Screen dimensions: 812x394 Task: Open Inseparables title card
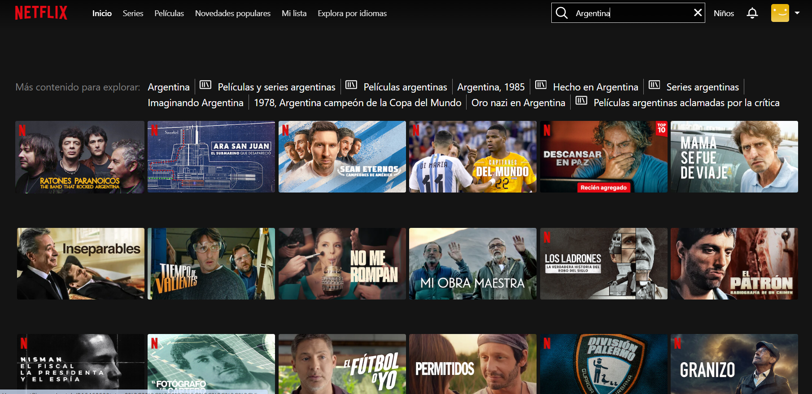pyautogui.click(x=81, y=264)
